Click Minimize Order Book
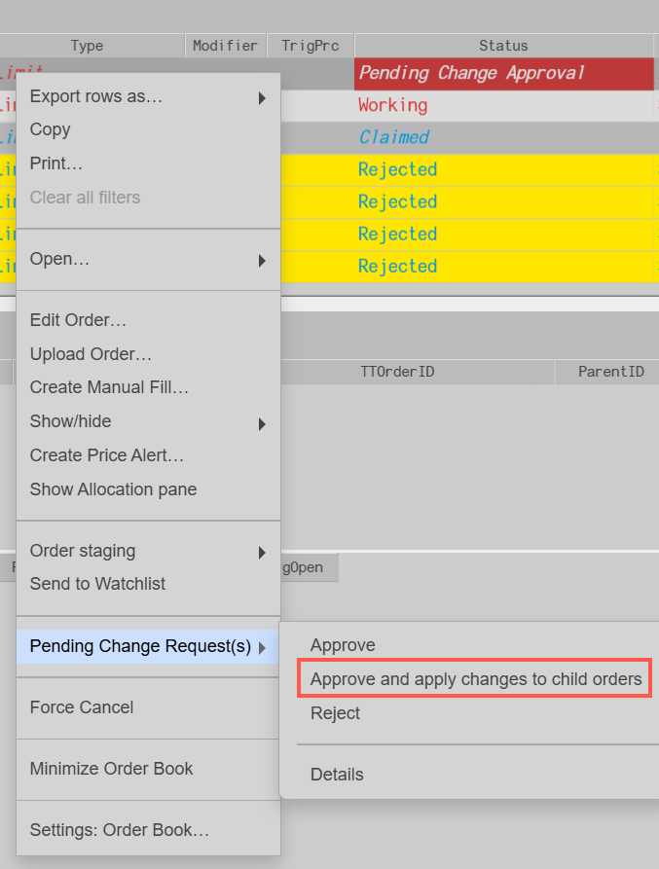The height and width of the screenshot is (869, 659). pos(111,769)
